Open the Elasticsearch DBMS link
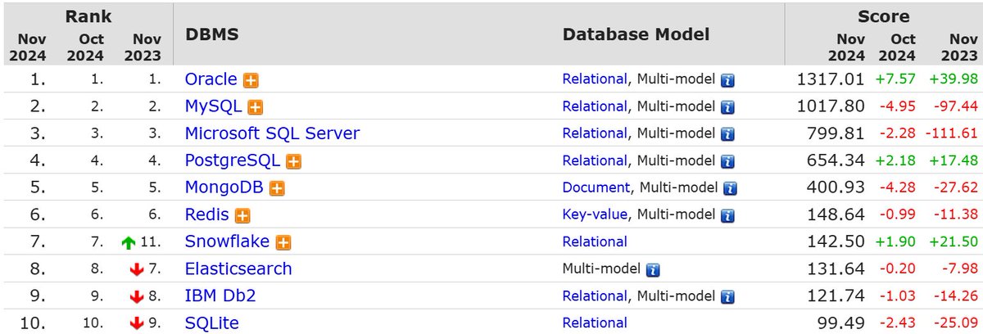 [238, 269]
